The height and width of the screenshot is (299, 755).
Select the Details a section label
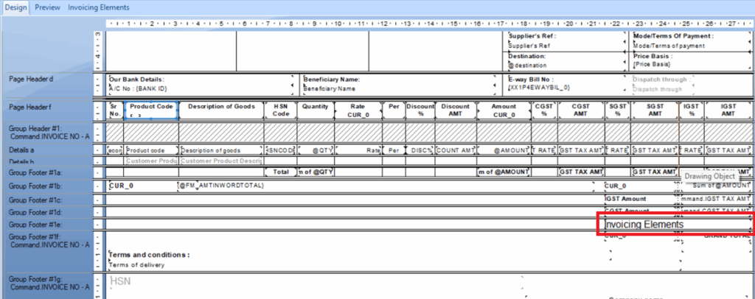[21, 150]
